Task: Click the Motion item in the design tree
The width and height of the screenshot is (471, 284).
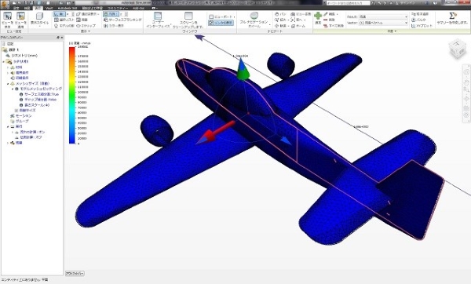Action: pyautogui.click(x=24, y=116)
